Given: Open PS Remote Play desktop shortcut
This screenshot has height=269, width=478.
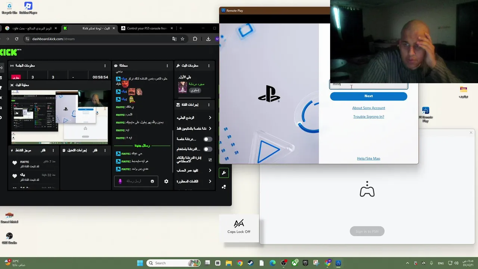Looking at the screenshot, I should (425, 115).
